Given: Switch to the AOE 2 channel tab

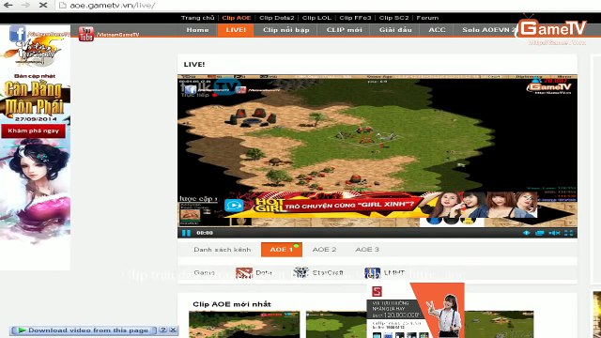Looking at the screenshot, I should tap(324, 250).
